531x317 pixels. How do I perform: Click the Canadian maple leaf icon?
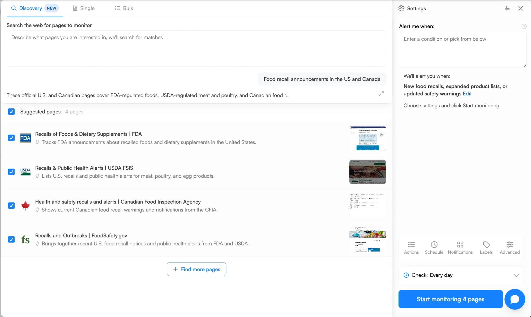pyautogui.click(x=25, y=205)
